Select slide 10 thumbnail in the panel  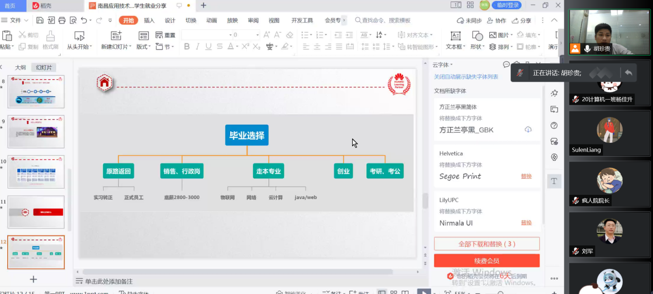click(36, 172)
